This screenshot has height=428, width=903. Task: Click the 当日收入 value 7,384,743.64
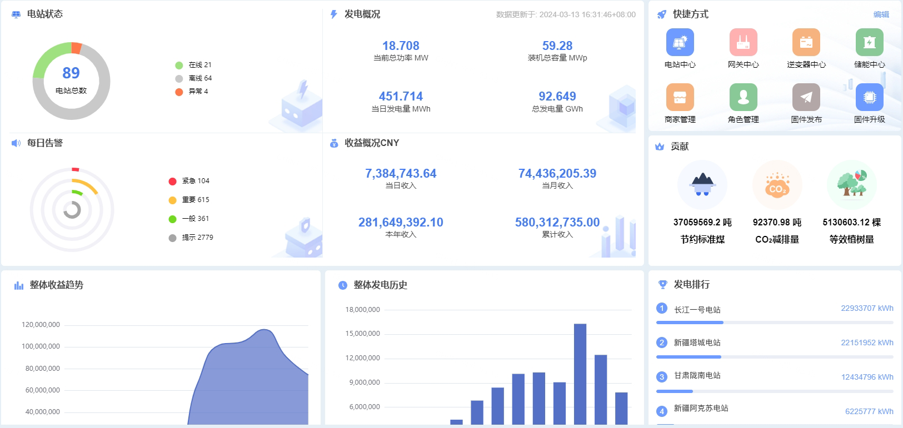[x=401, y=174]
